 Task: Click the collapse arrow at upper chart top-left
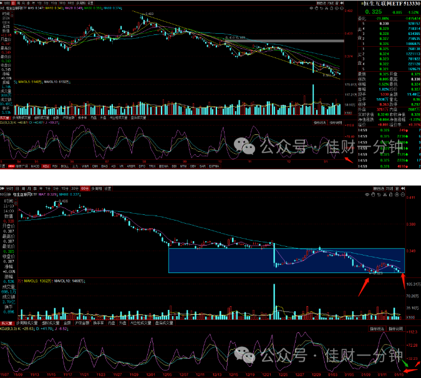1,3
